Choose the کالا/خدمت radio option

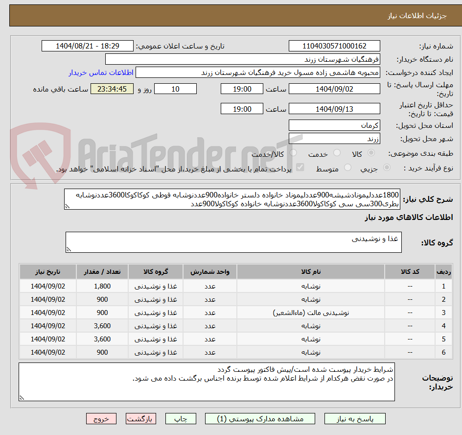click(x=294, y=152)
